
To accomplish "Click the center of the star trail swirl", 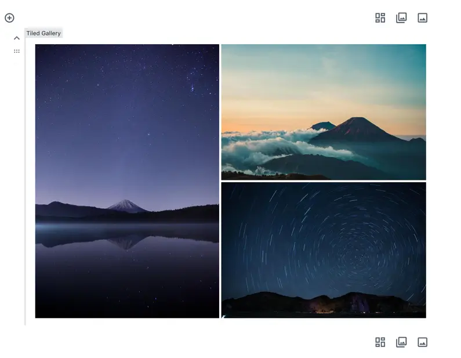I will click(360, 256).
